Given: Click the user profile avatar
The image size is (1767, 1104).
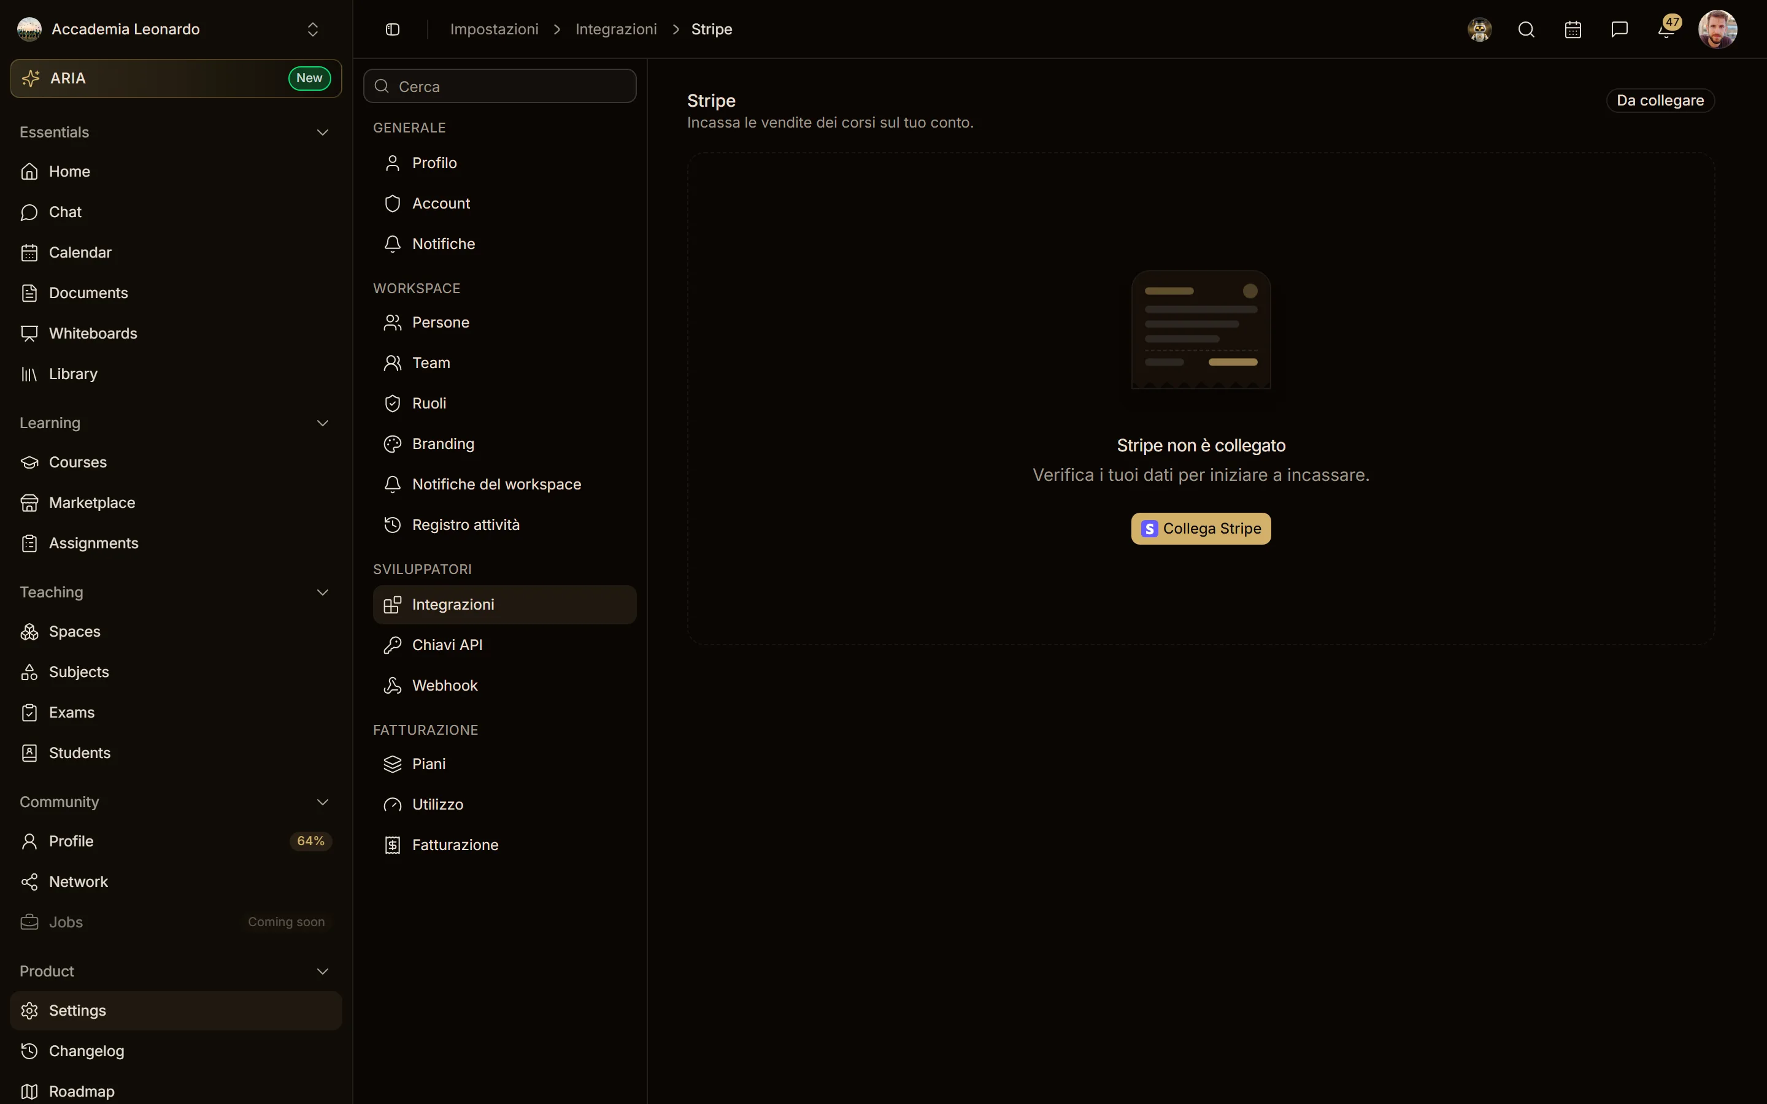Looking at the screenshot, I should point(1717,29).
